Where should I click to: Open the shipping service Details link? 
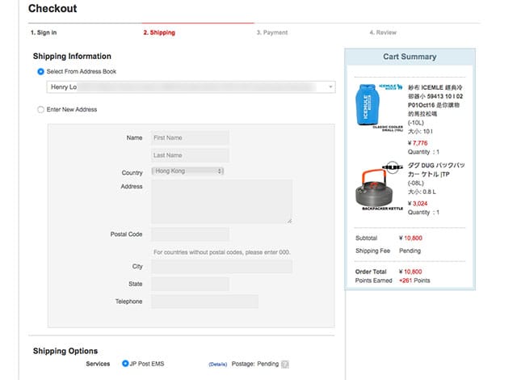(218, 365)
